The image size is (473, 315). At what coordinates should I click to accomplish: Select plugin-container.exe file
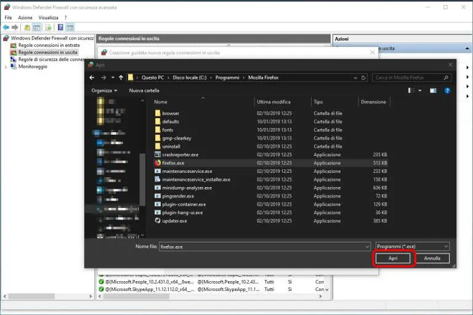tap(184, 204)
